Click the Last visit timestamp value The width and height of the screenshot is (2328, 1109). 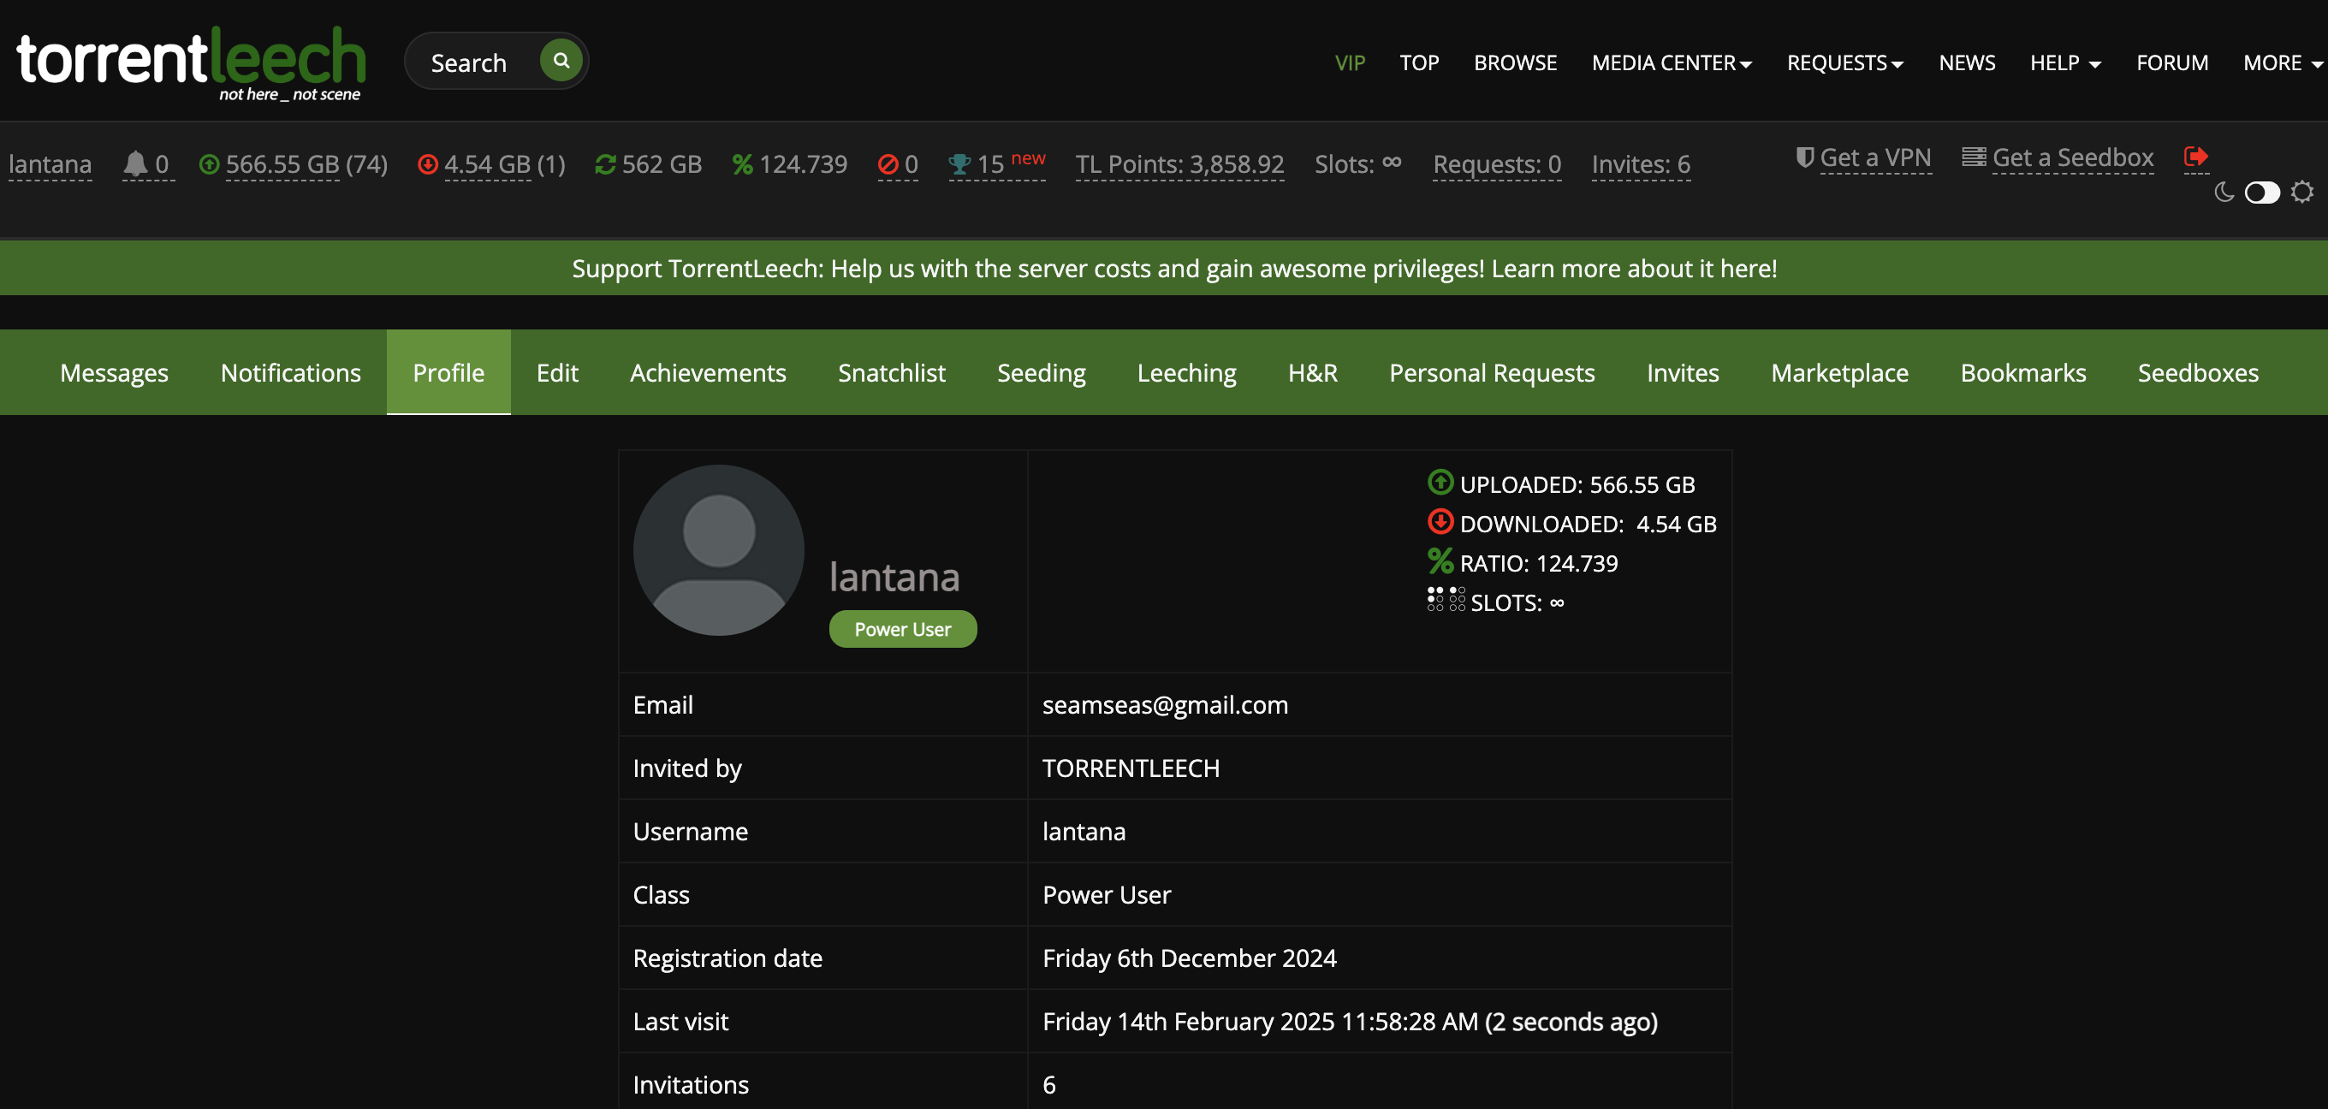point(1349,1022)
